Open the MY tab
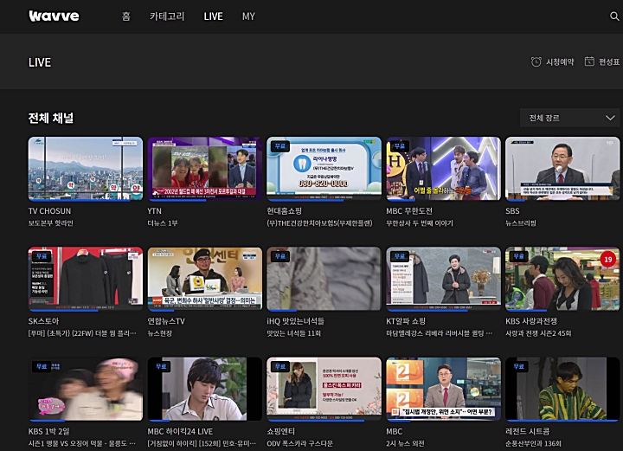Image resolution: width=623 pixels, height=451 pixels. click(x=248, y=16)
